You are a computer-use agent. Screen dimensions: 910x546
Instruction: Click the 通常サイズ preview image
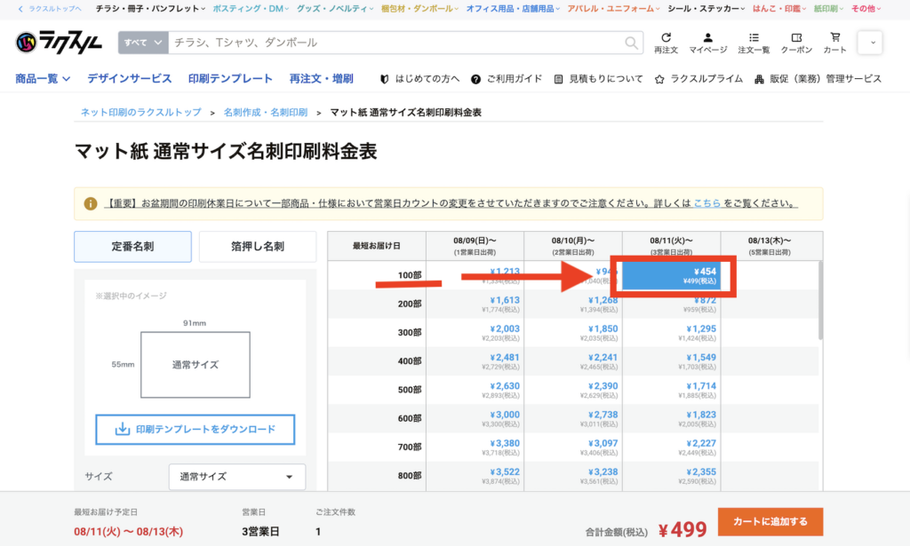point(195,365)
